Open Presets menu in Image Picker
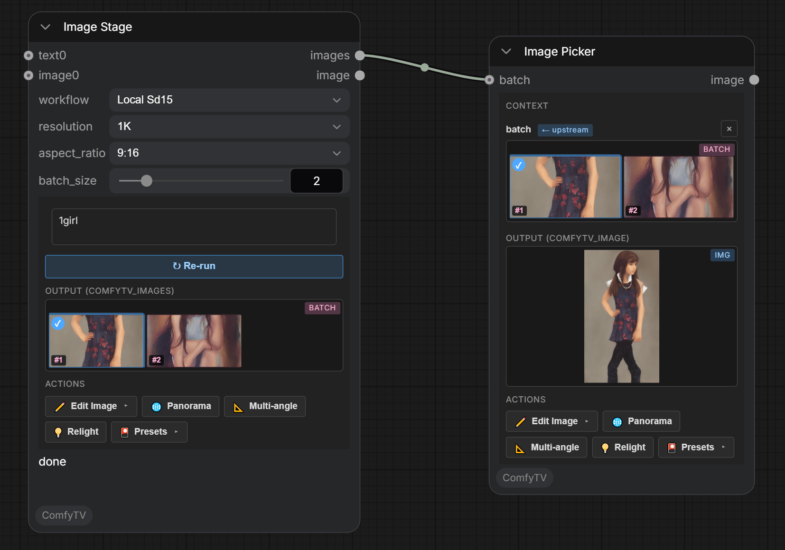The height and width of the screenshot is (550, 785). pyautogui.click(x=696, y=447)
